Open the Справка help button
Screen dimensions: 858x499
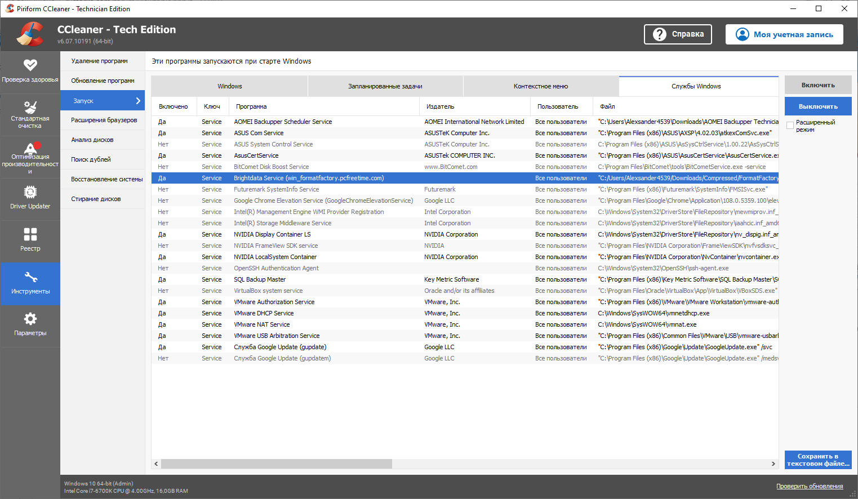click(x=678, y=34)
